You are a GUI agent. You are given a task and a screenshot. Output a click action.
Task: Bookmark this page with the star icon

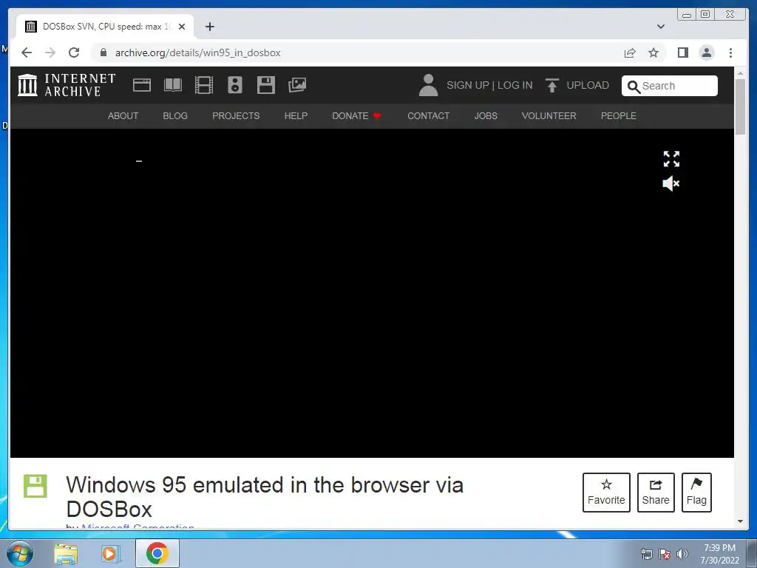click(x=654, y=53)
